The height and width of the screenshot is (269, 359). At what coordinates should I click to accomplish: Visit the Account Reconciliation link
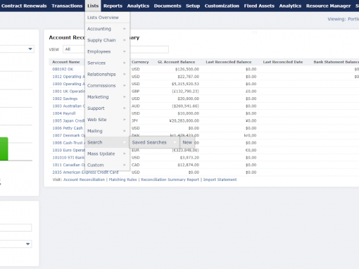tap(84, 180)
